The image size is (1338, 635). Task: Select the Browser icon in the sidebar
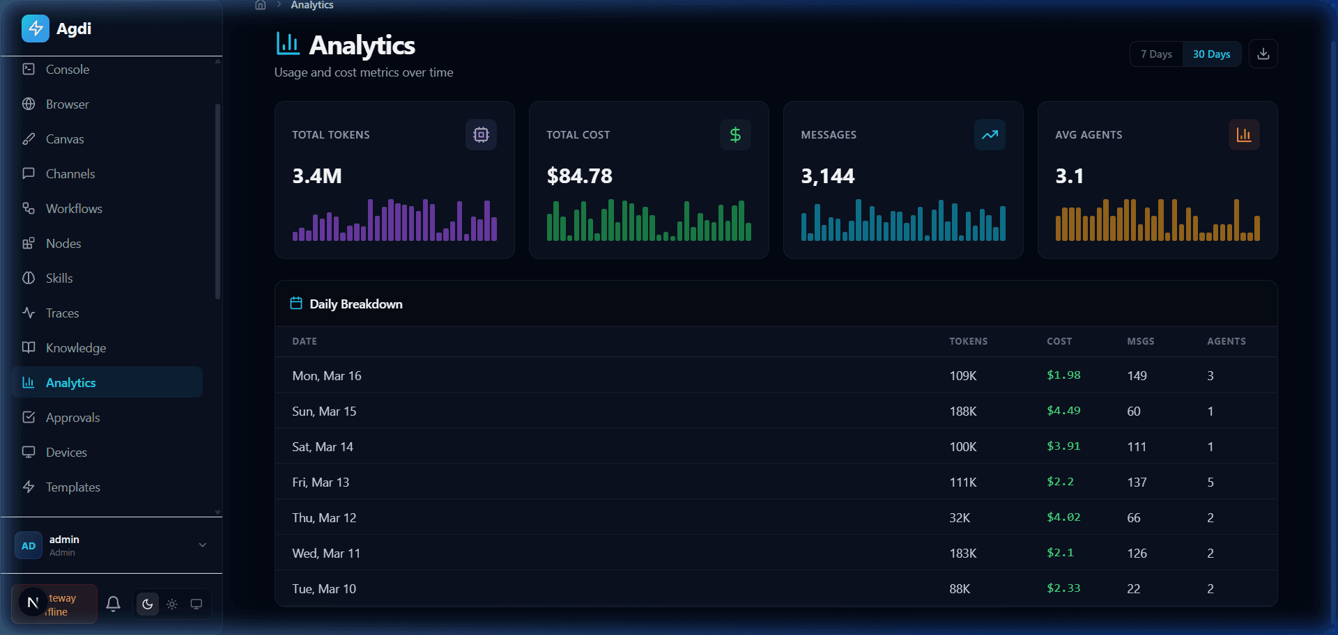tap(29, 104)
